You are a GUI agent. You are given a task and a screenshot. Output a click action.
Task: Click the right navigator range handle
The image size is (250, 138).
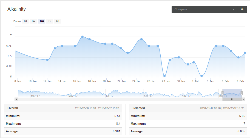(x=242, y=93)
